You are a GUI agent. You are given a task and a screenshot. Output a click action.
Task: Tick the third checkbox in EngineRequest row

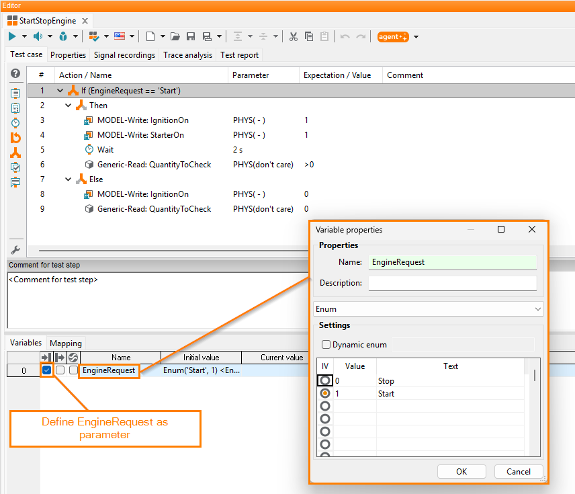click(x=73, y=370)
